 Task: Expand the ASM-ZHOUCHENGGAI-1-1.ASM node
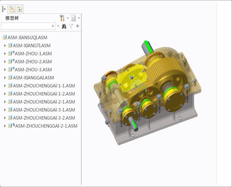tap(5, 86)
